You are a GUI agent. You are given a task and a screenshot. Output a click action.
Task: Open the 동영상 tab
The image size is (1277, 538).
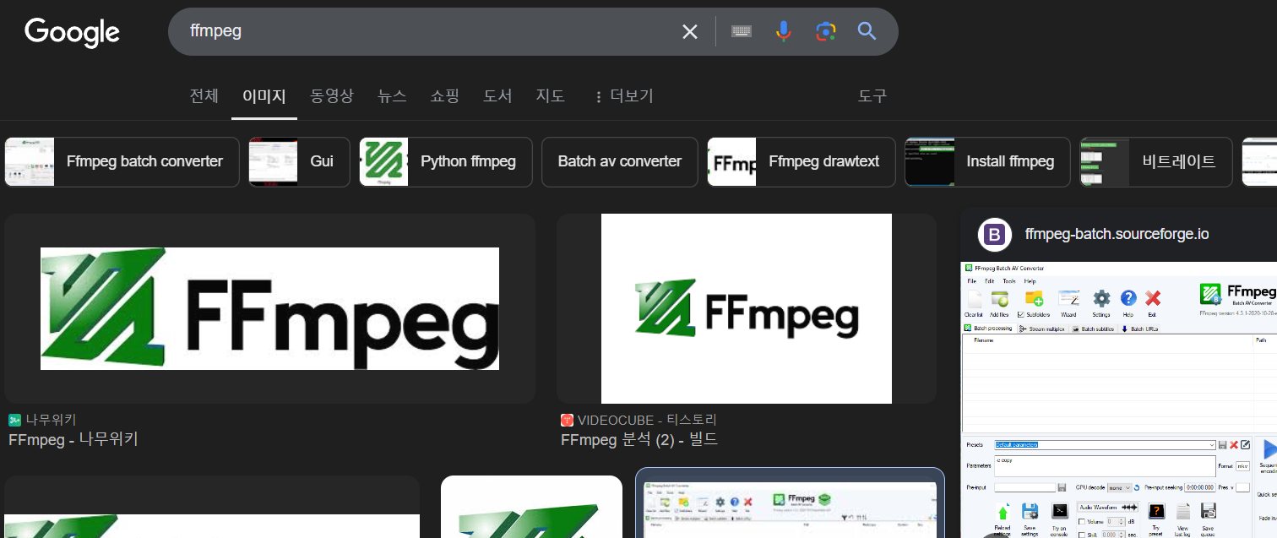[332, 96]
